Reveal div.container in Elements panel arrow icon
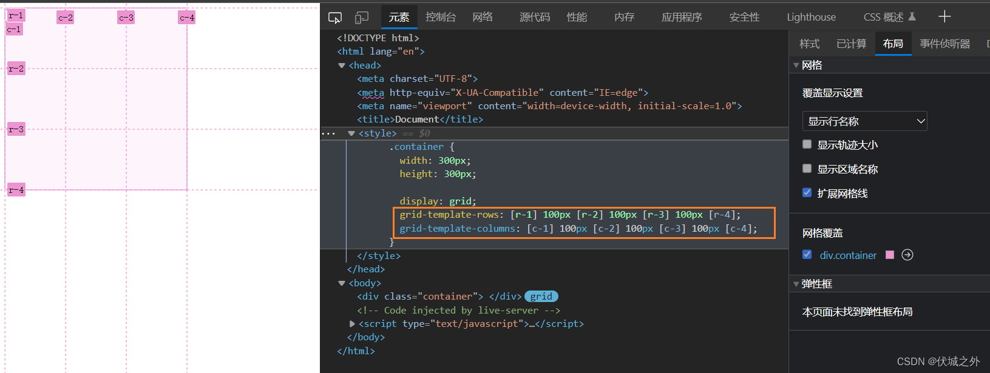Viewport: 990px width, 373px height. 907,255
